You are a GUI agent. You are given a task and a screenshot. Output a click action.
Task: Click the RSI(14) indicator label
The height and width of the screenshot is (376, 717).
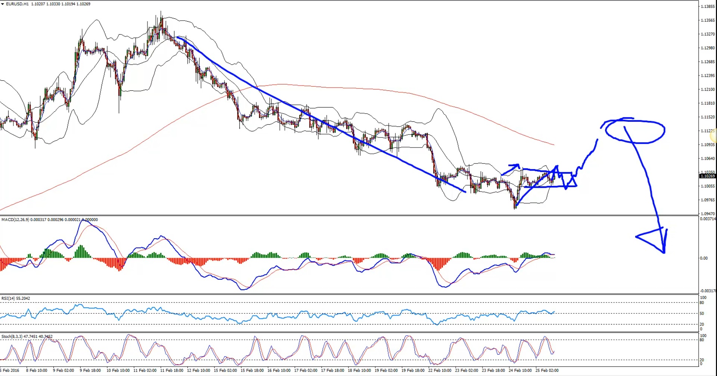click(x=8, y=298)
